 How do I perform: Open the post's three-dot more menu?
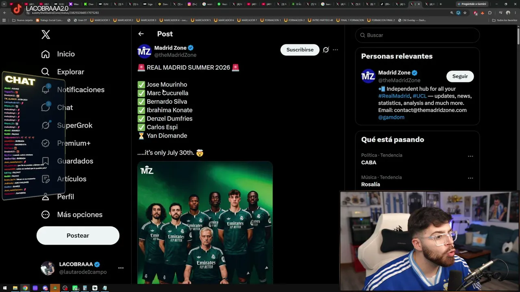[335, 50]
